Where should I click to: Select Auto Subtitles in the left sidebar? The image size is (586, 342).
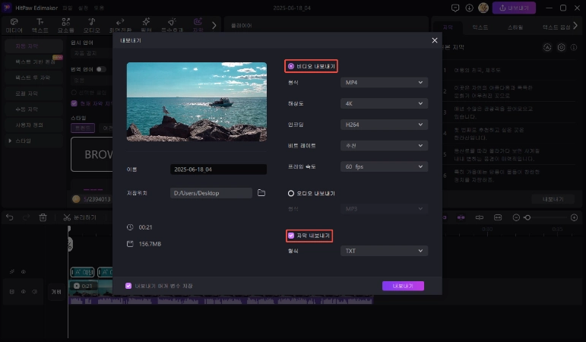(x=33, y=46)
